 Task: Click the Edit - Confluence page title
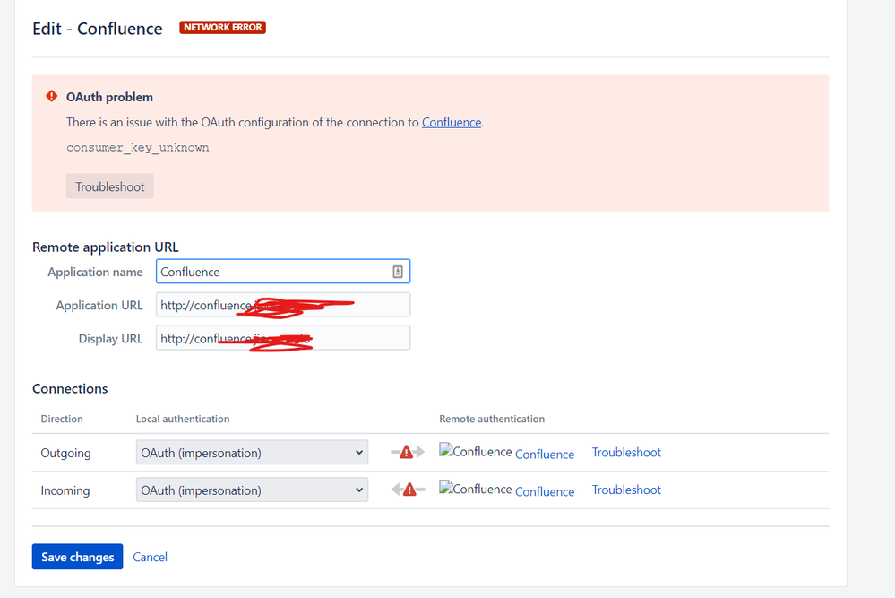pos(98,29)
